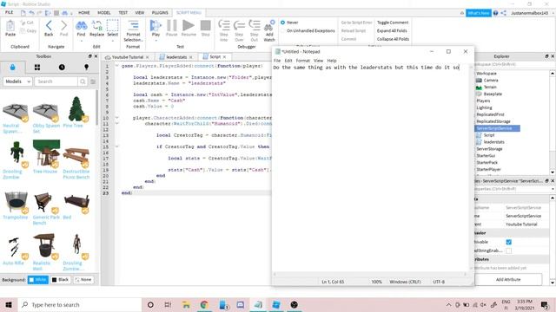This screenshot has height=312, width=556.
Task: Open the FILE menu in Roblox Studio
Action: (x=9, y=12)
